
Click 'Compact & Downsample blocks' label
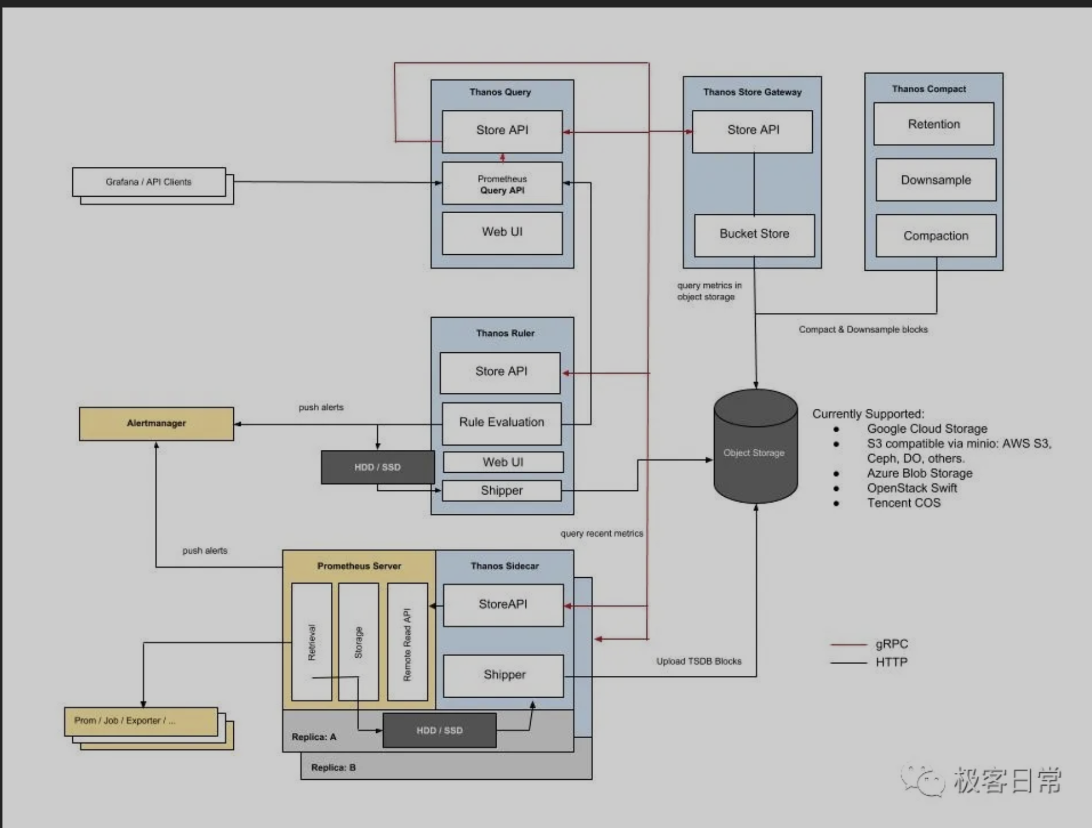(x=863, y=329)
